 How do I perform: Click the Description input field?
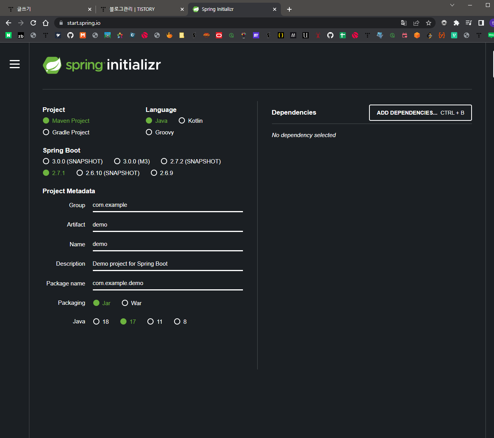click(168, 264)
